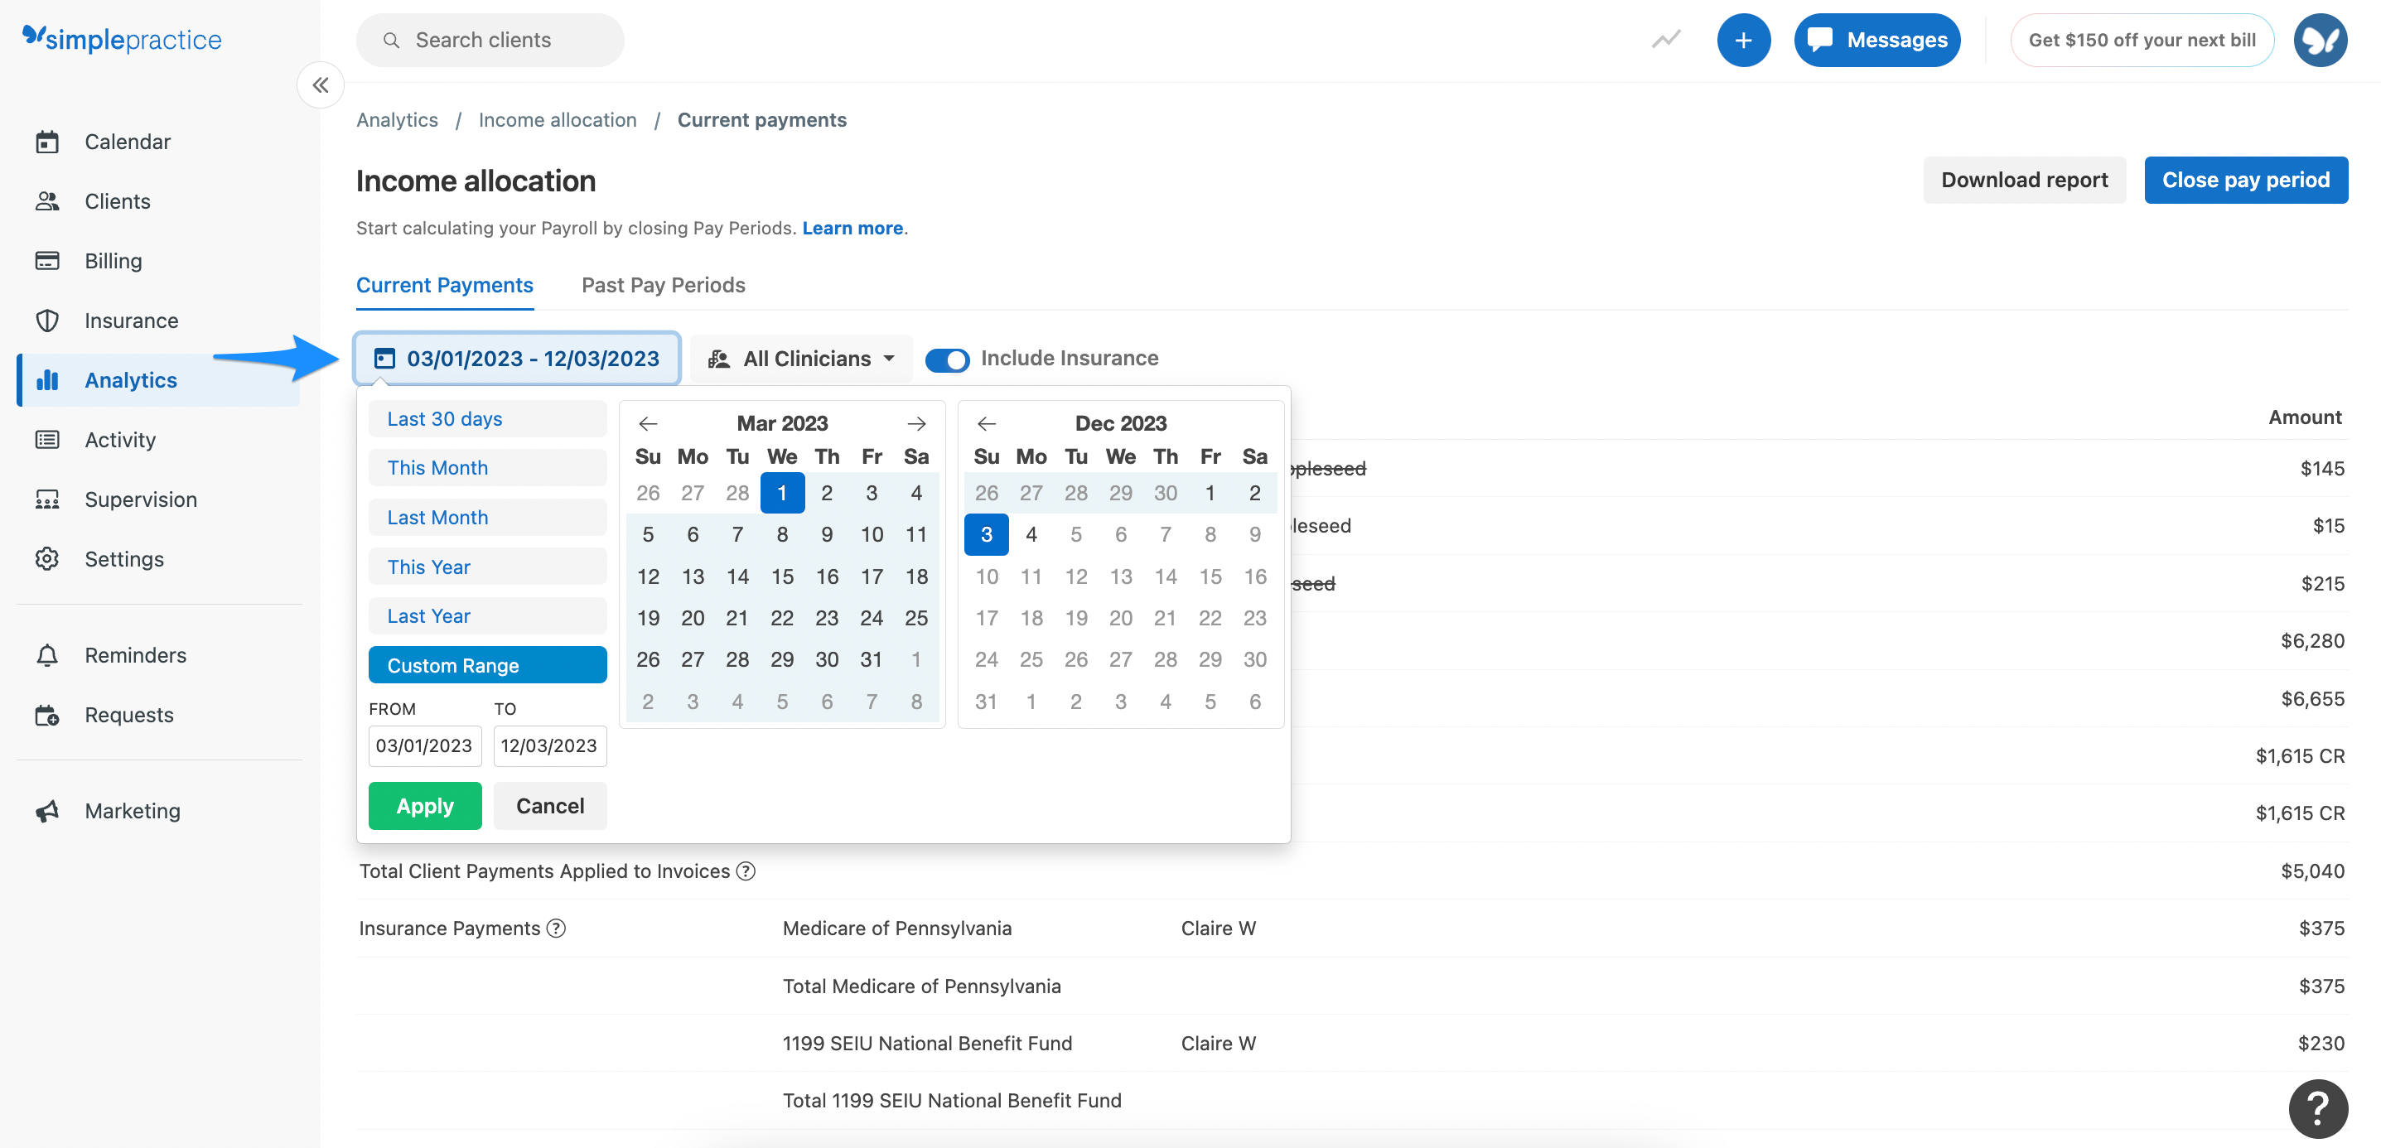Click the FROM date input field
This screenshot has height=1148, width=2381.
[424, 745]
